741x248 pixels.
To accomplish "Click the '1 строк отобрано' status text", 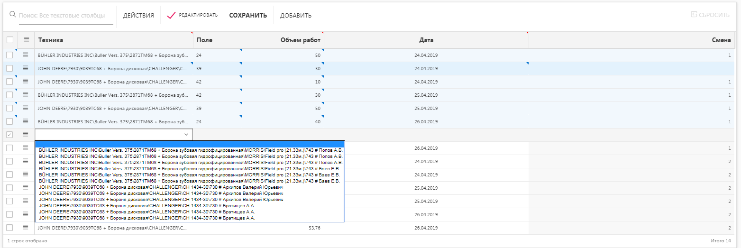I will tap(27, 241).
